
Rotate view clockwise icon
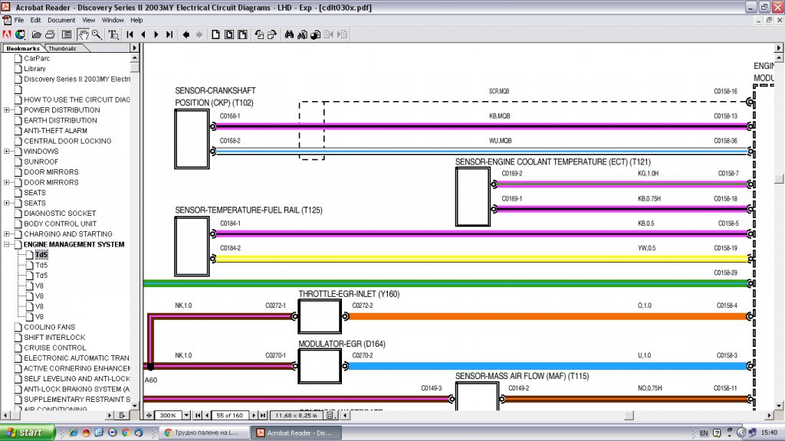(x=272, y=34)
